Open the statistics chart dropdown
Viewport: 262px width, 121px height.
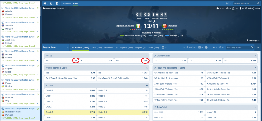[228, 3]
